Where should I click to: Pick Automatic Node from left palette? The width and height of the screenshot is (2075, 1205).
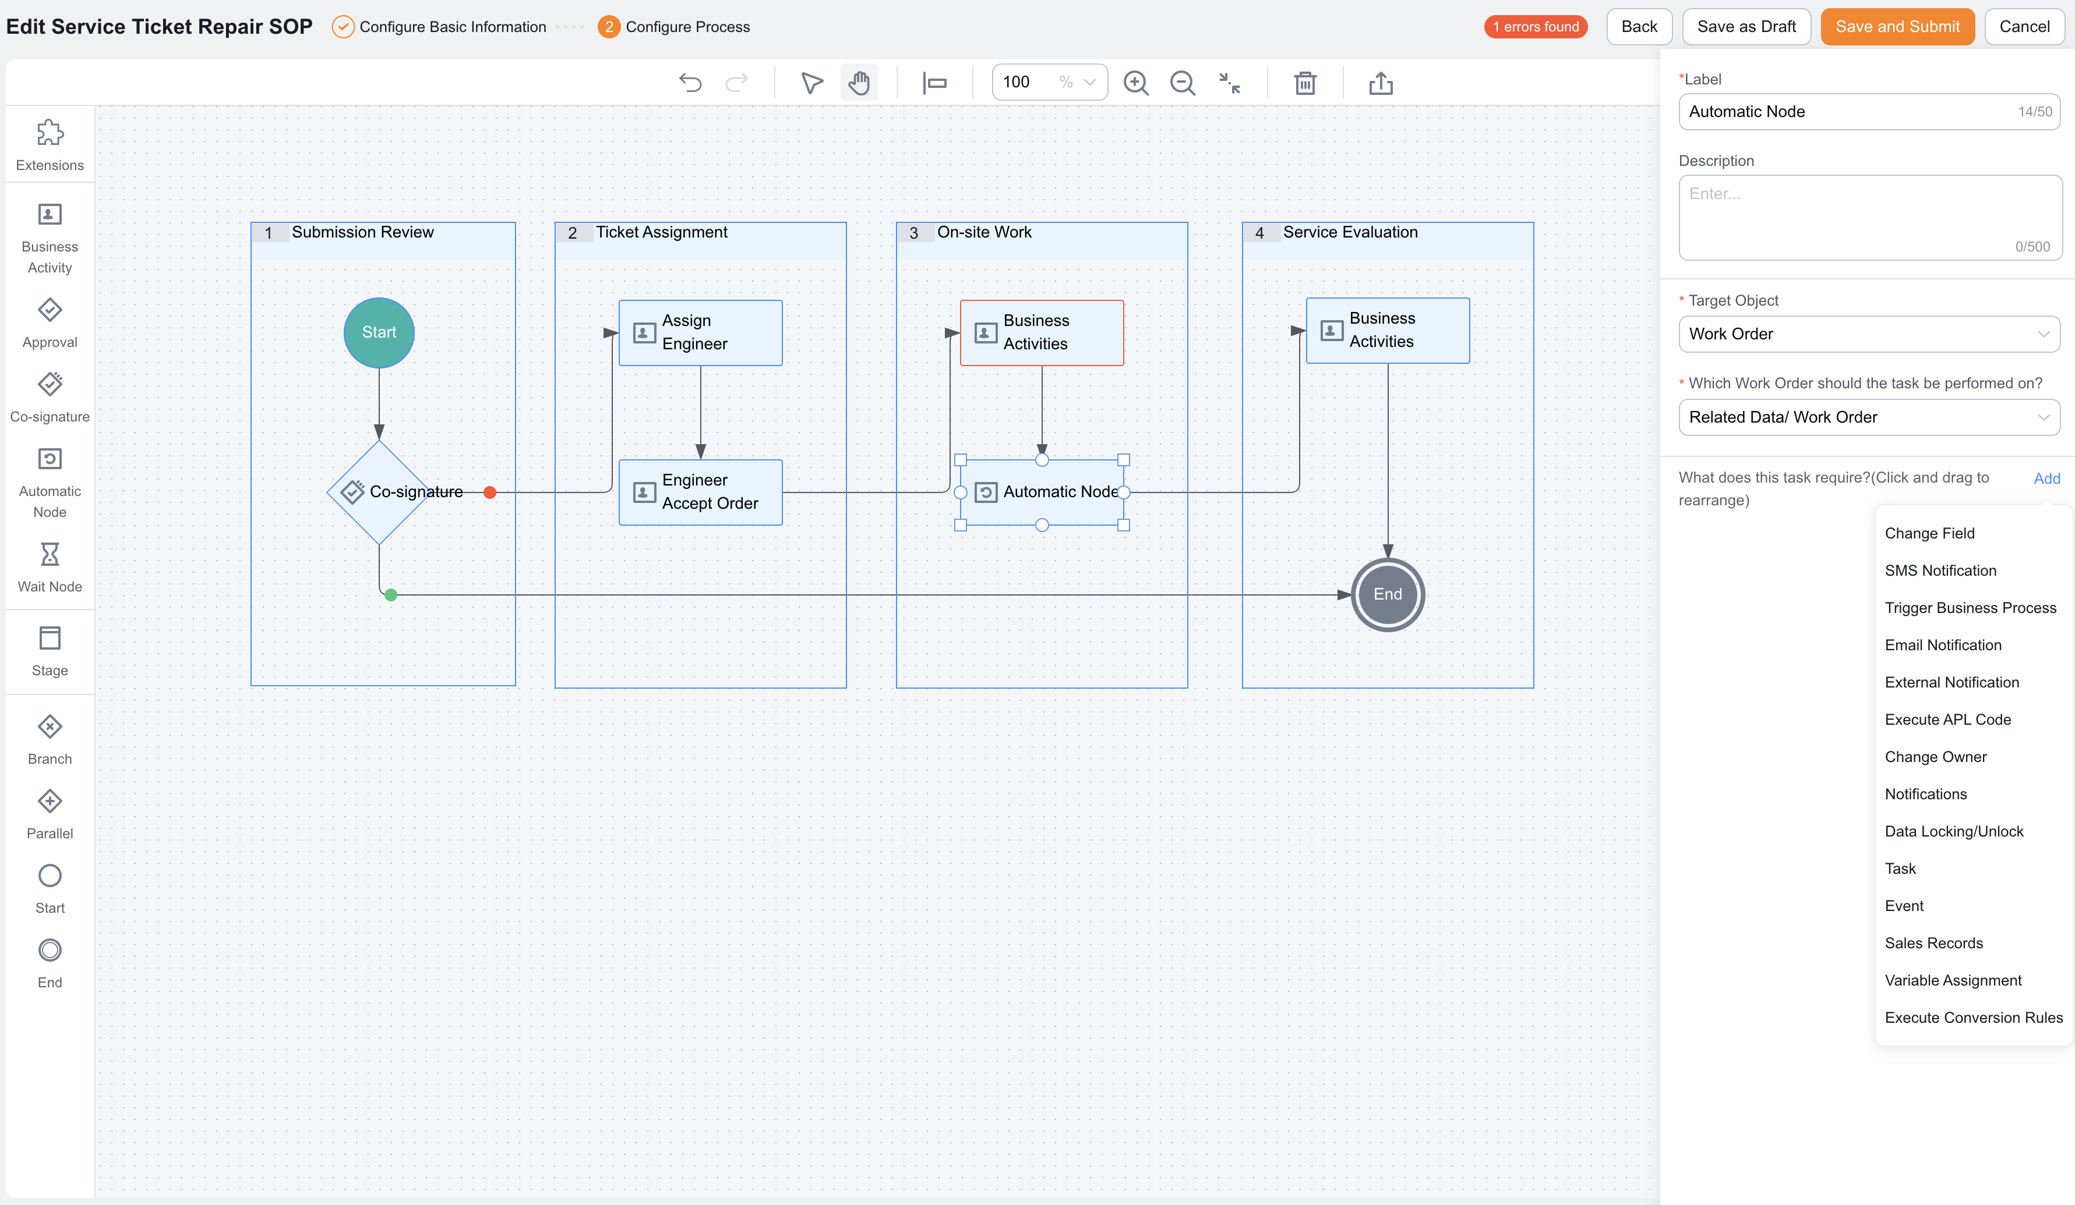50,483
